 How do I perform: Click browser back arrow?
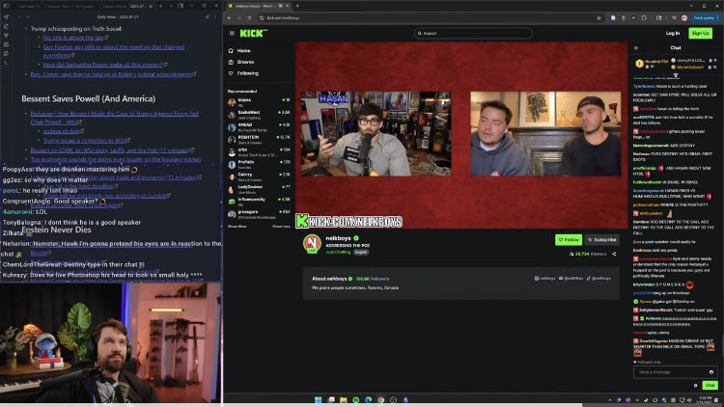click(x=229, y=18)
